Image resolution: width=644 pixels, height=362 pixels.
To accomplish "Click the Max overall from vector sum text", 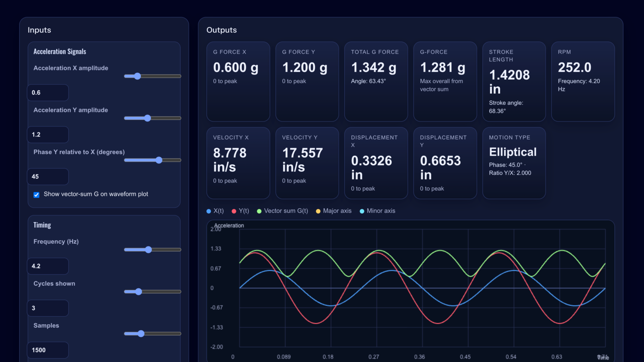I will coord(441,85).
